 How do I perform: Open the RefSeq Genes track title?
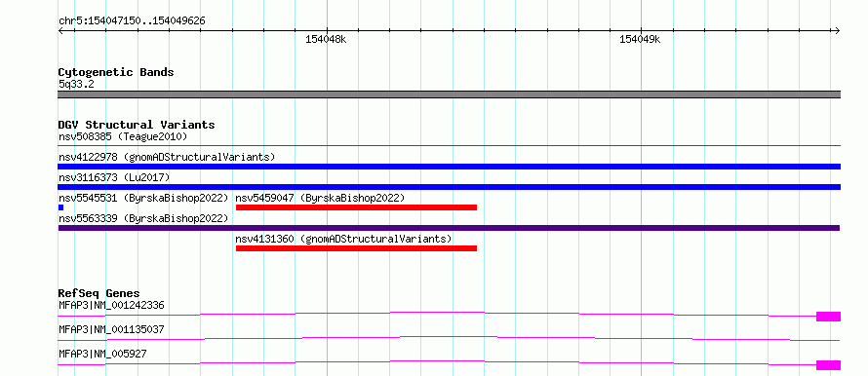click(99, 293)
